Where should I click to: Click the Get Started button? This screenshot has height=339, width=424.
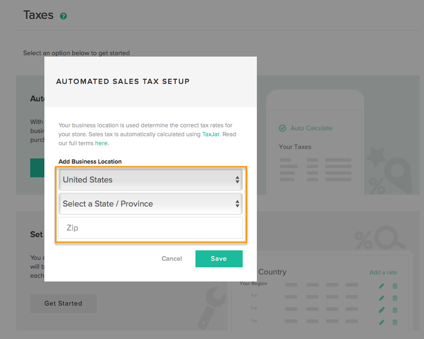63,303
